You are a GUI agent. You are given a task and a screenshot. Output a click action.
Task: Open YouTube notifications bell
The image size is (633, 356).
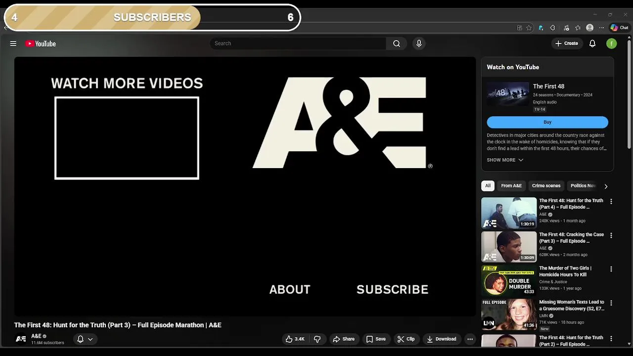click(592, 44)
